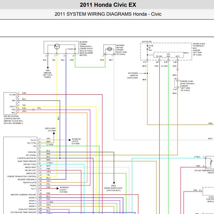Click the G401 ground symbol

(x=48, y=68)
